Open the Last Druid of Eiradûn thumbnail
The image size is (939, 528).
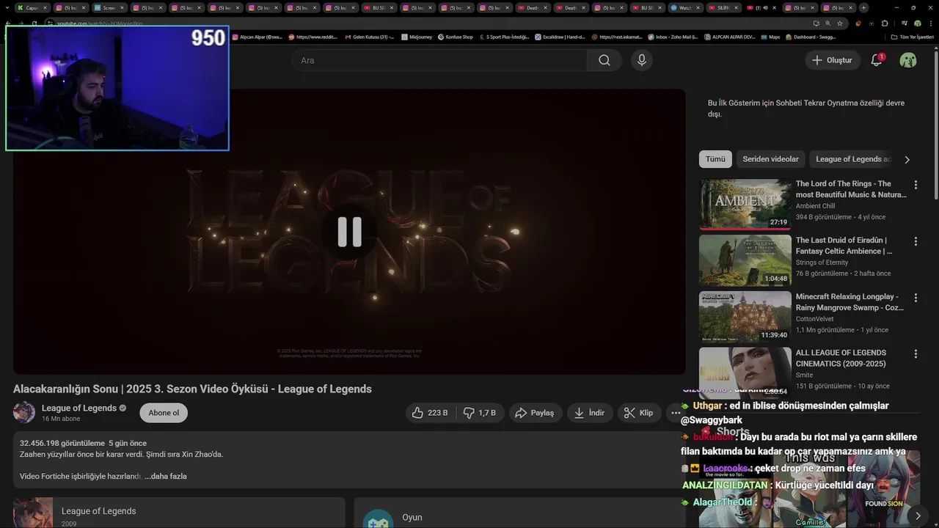pos(745,260)
